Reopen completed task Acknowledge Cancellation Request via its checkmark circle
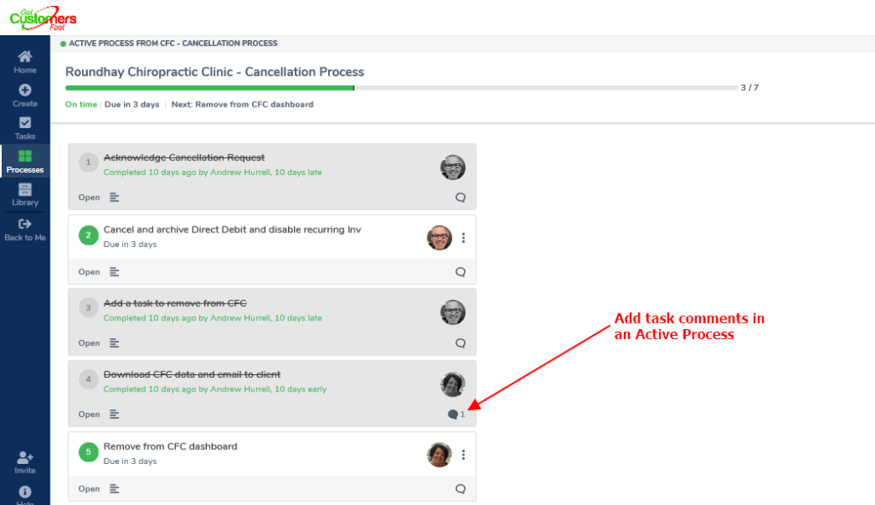 88,162
